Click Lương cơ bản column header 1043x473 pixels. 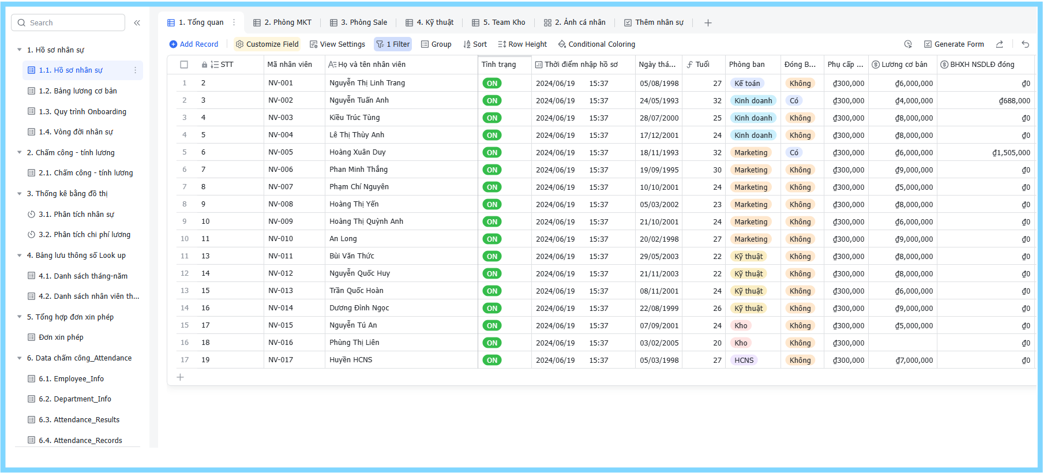[902, 65]
